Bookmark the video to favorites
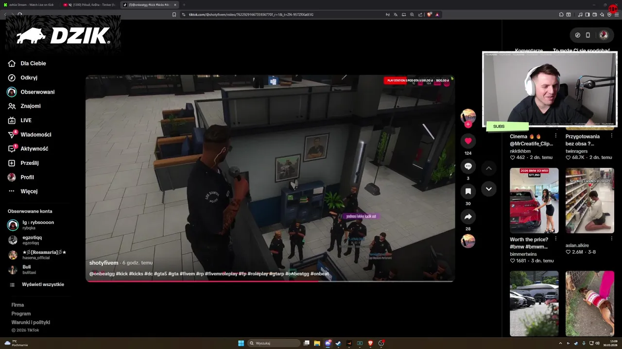Image resolution: width=622 pixels, height=349 pixels. pos(468,191)
